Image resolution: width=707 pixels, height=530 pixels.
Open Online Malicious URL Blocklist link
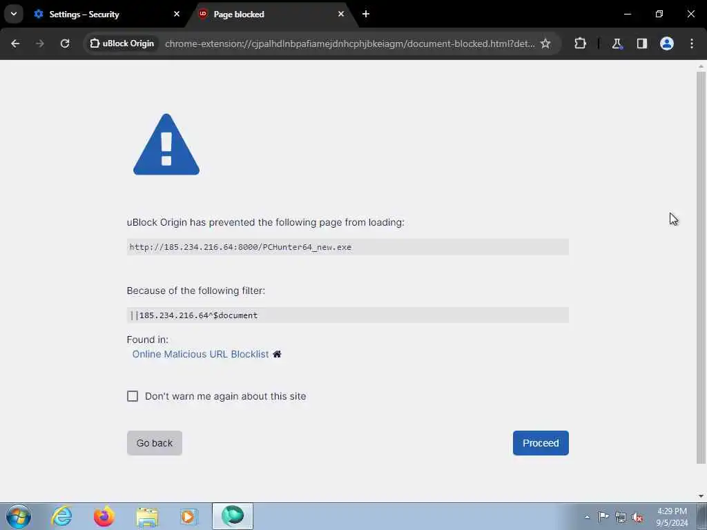(201, 354)
